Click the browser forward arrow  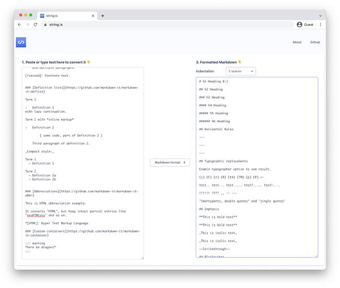28,25
